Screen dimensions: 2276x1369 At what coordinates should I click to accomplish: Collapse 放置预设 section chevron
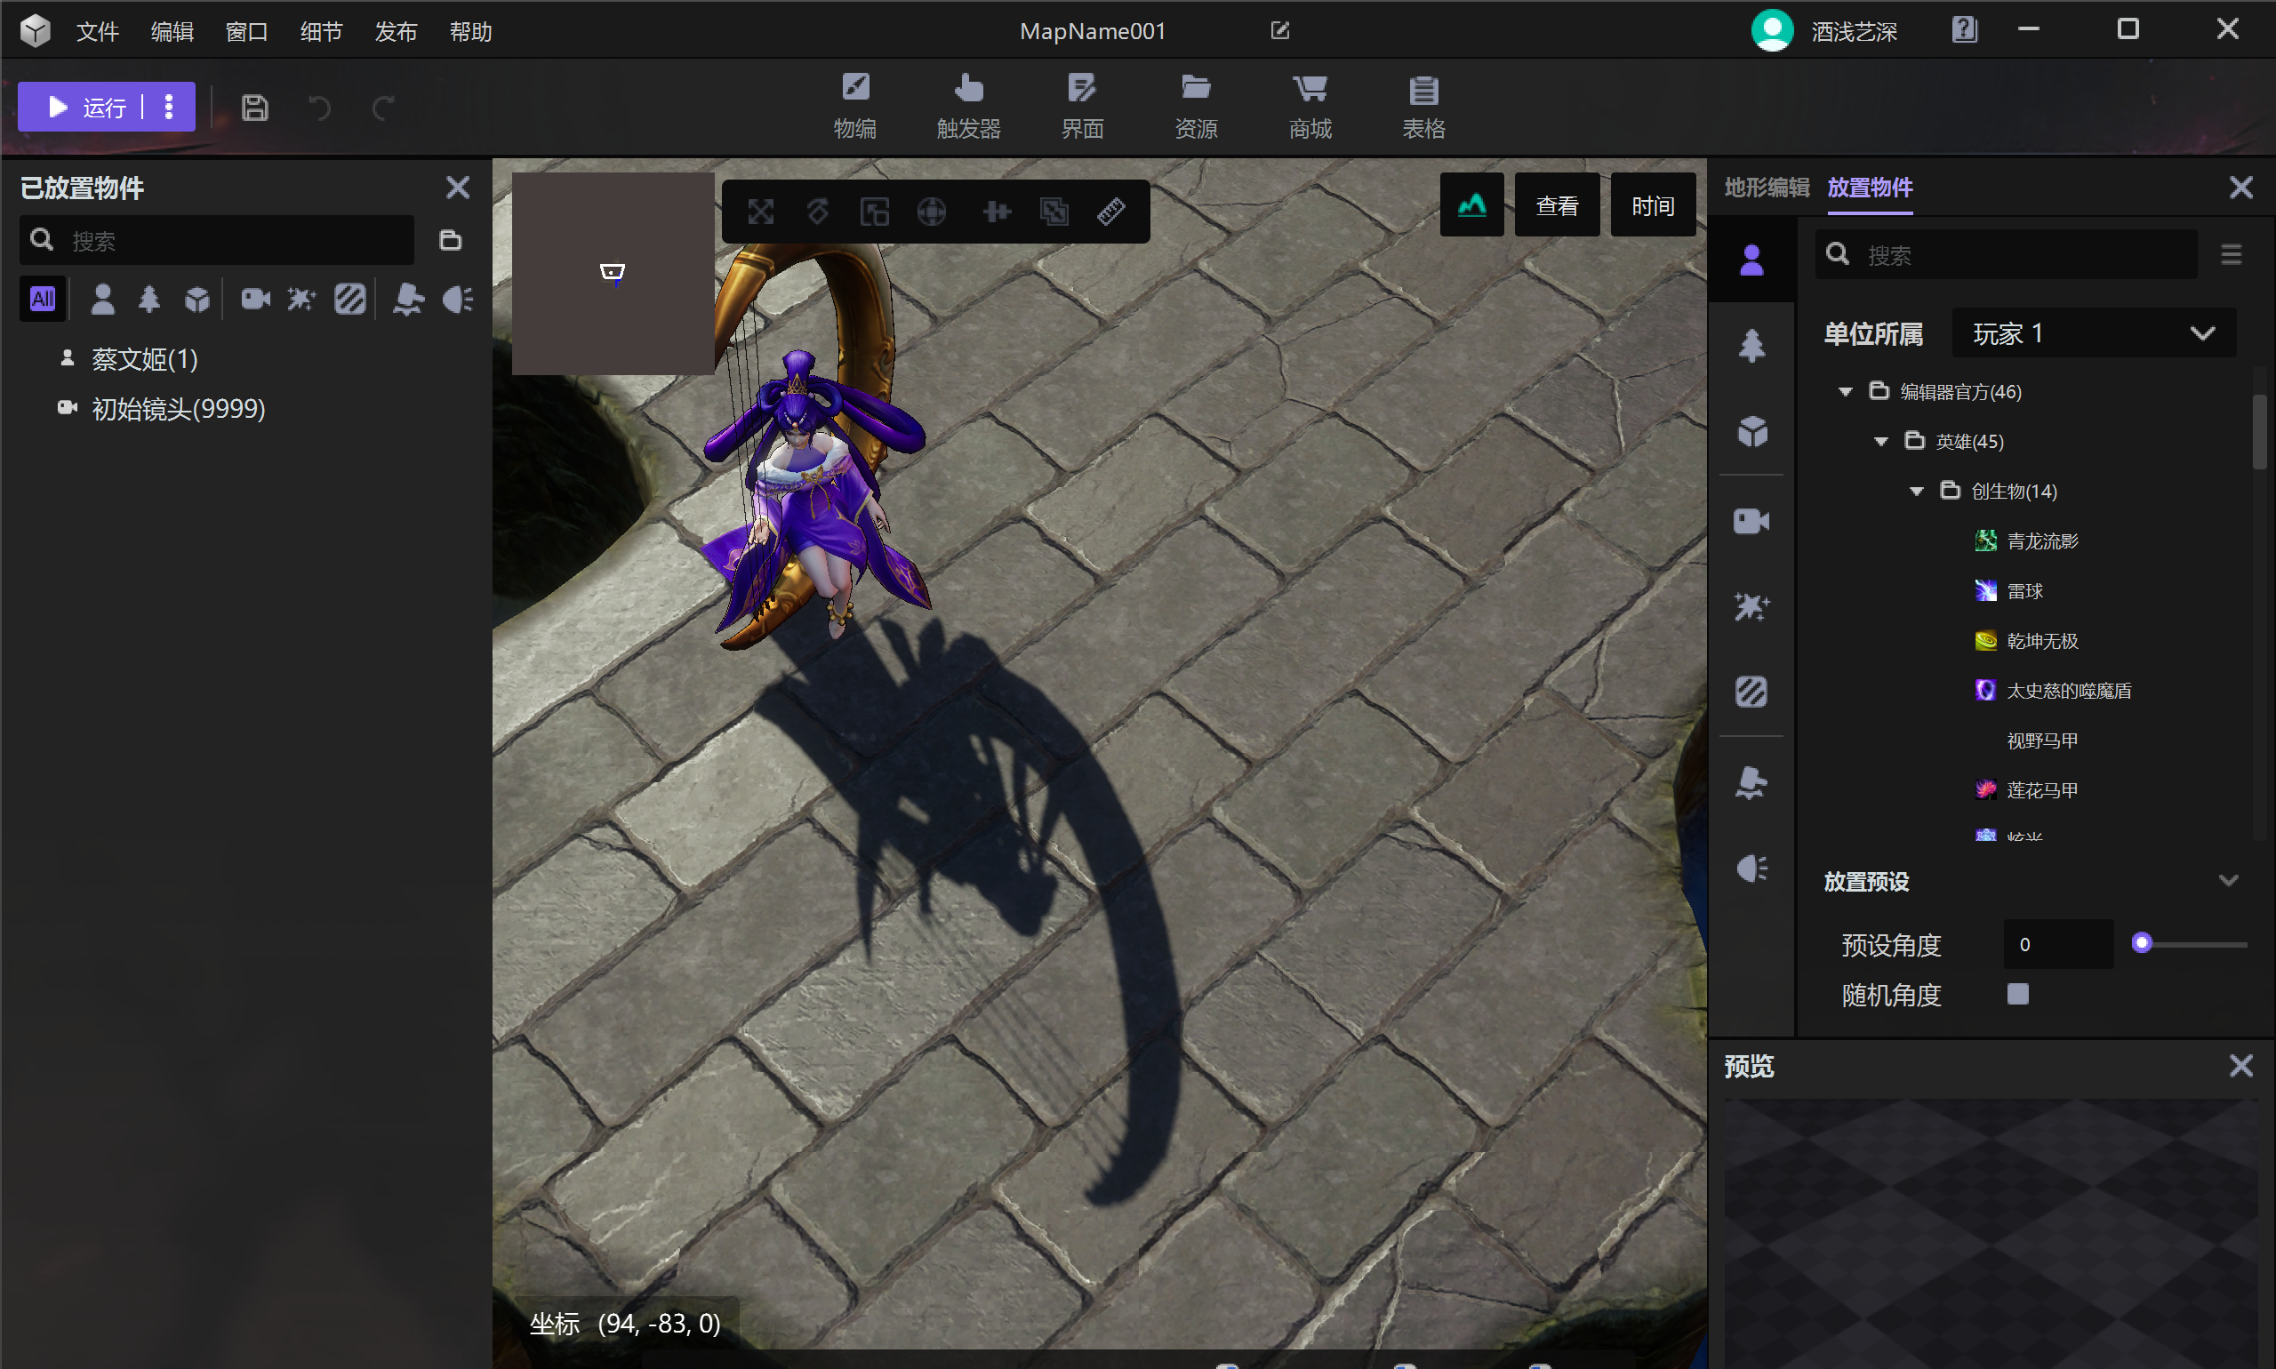click(x=2228, y=881)
